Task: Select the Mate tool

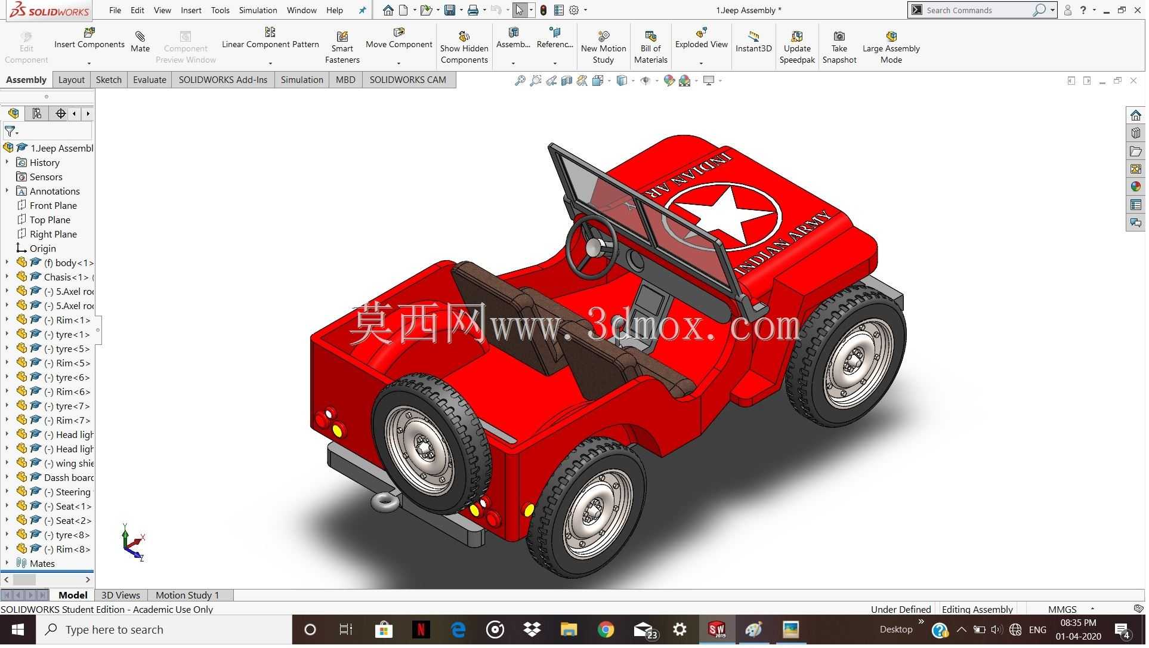Action: click(x=140, y=42)
